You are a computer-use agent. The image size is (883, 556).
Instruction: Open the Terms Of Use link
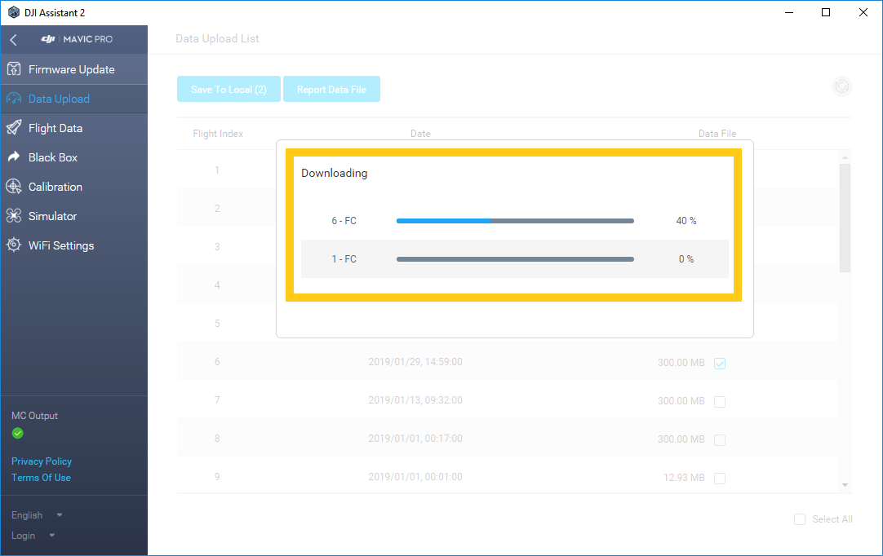coord(41,477)
